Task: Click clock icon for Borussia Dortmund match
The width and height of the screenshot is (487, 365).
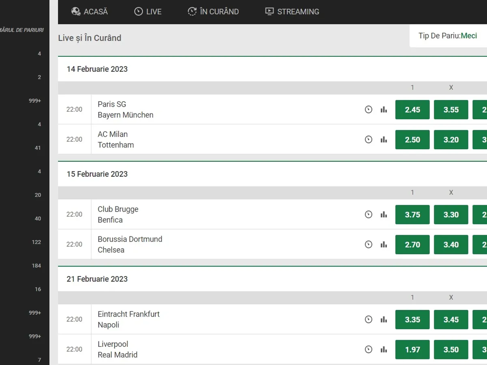Action: (x=368, y=245)
